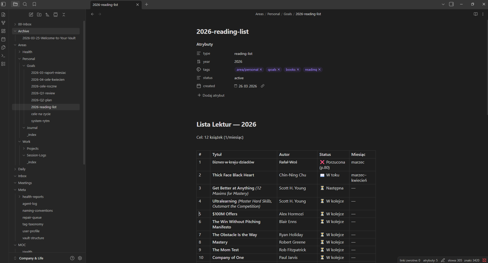Screen dimensions: 488x263
Task: Click Dodaj atrybut to add property
Action: pos(211,95)
